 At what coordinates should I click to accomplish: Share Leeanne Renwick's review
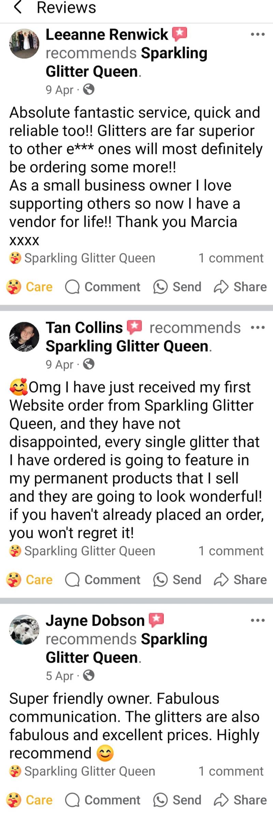[241, 287]
